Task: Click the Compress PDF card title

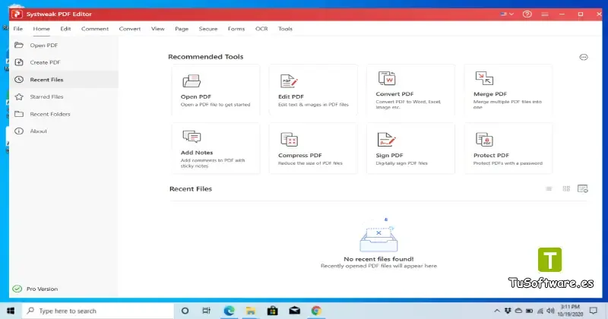Action: (x=299, y=156)
